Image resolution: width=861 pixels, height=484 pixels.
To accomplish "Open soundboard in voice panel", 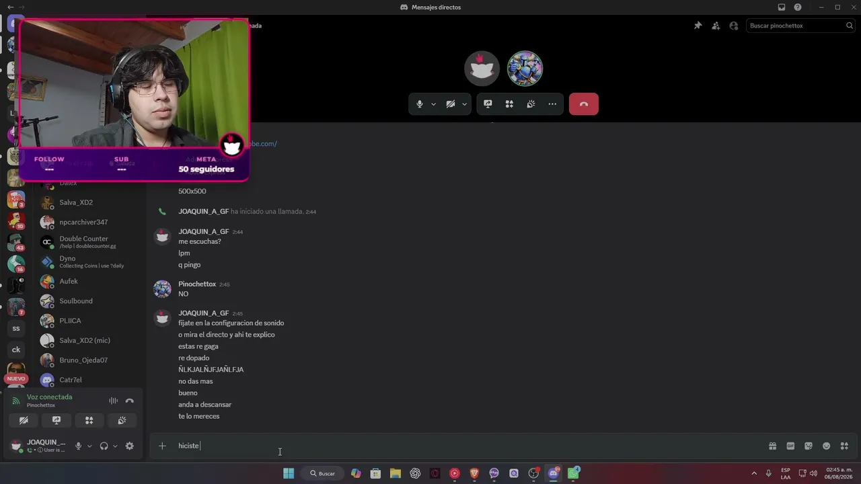I will 122,421.
